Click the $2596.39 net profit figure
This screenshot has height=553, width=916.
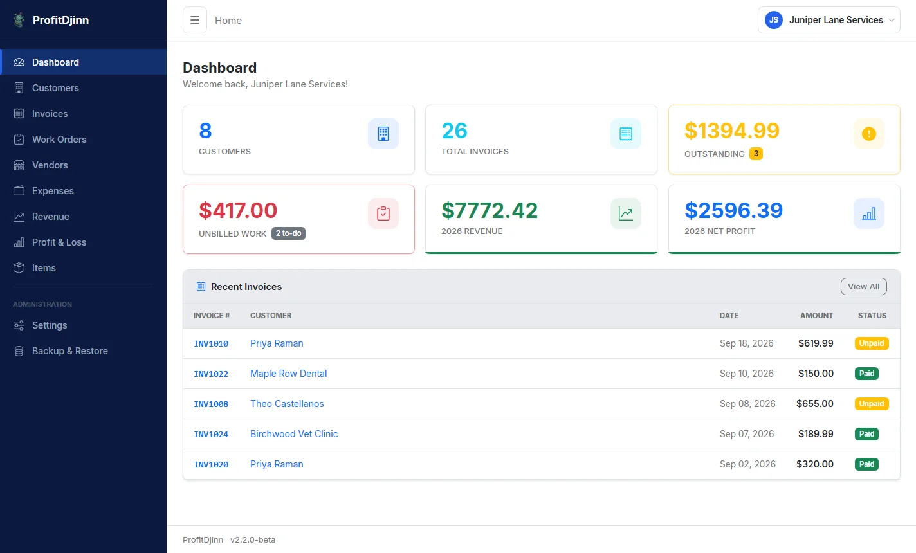coord(734,210)
